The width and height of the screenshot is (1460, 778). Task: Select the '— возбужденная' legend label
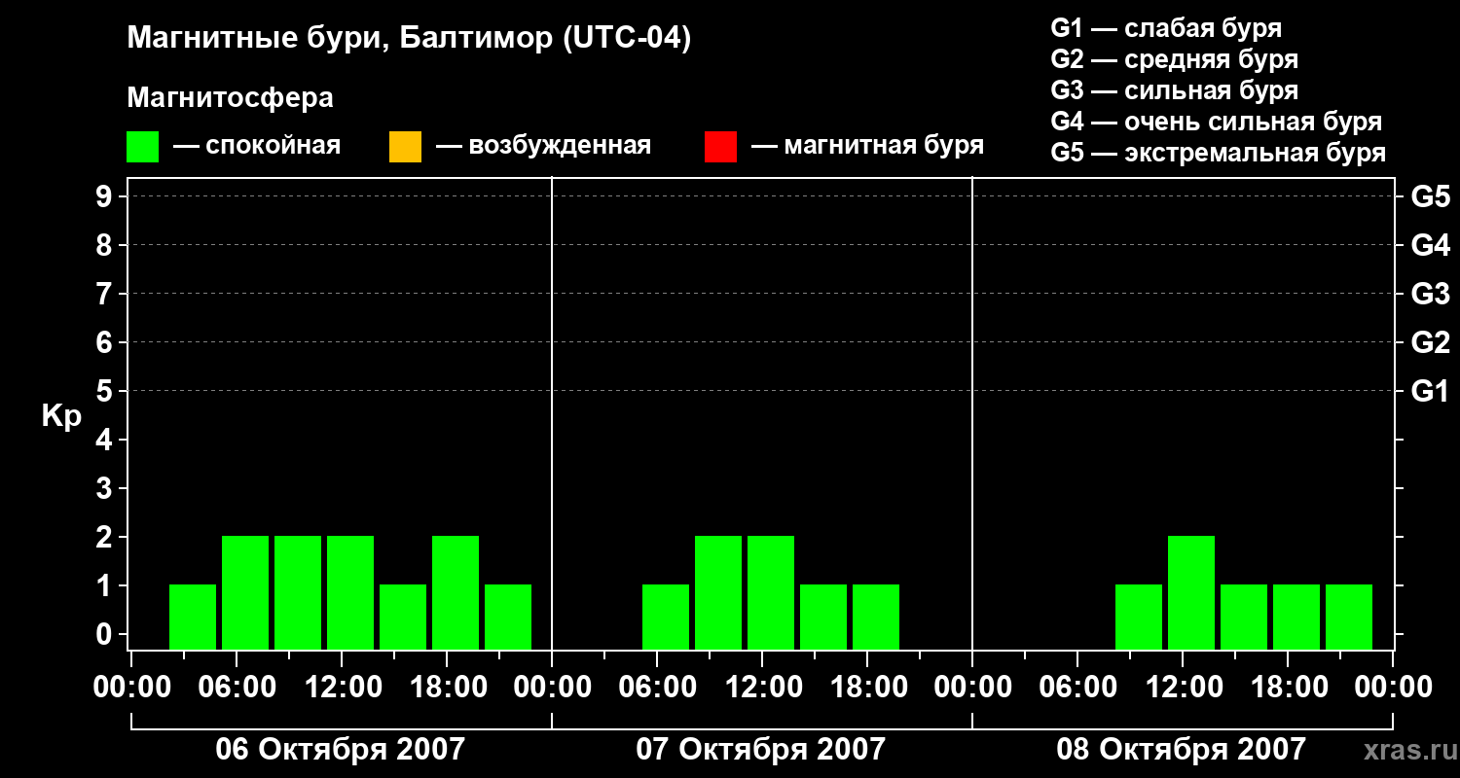[x=543, y=146]
